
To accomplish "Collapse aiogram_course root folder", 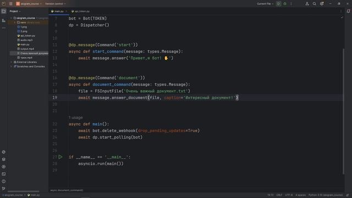I will point(11,18).
